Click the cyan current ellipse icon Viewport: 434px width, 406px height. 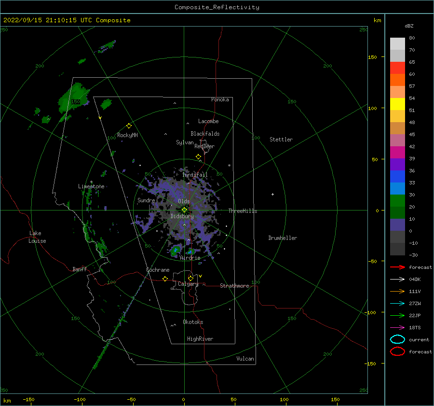point(397,339)
